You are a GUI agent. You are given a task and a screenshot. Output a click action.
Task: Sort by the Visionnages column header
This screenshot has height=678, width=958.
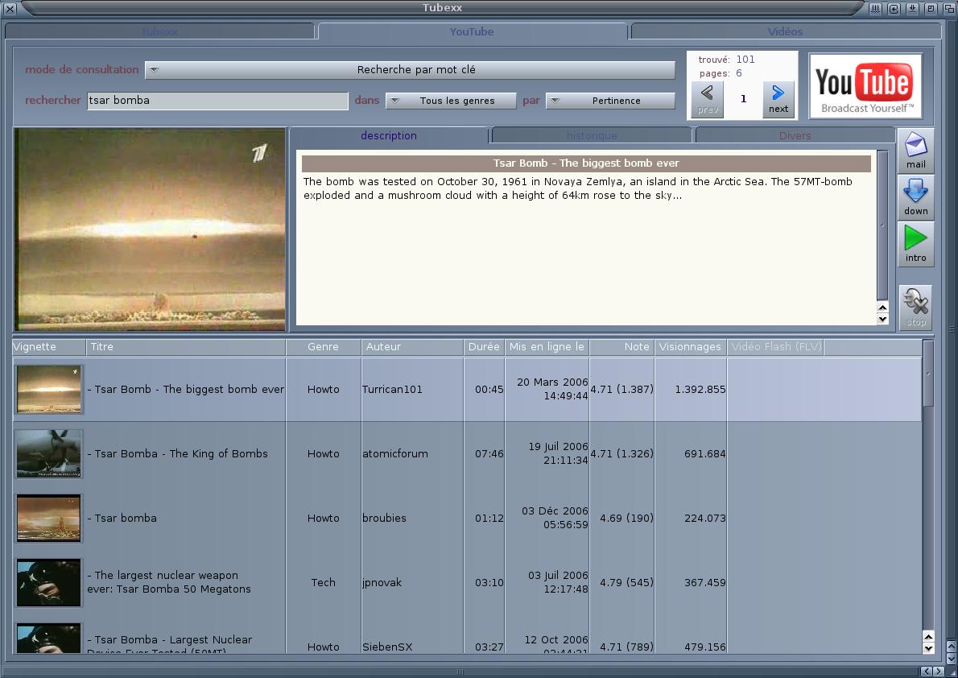click(x=691, y=346)
